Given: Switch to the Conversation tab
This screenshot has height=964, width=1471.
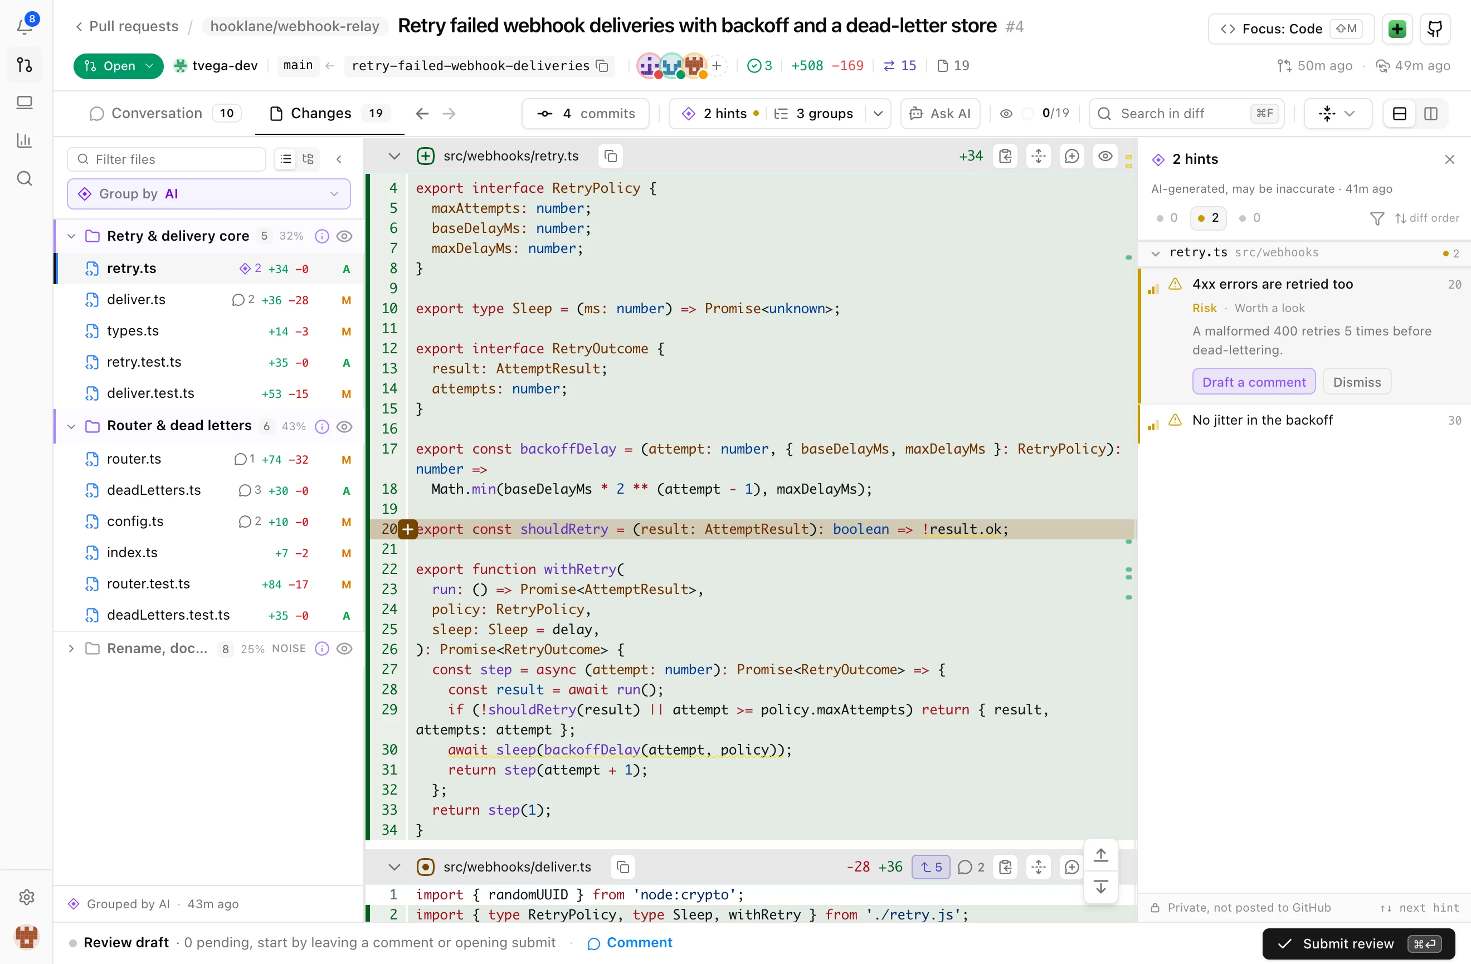Looking at the screenshot, I should pos(164,114).
